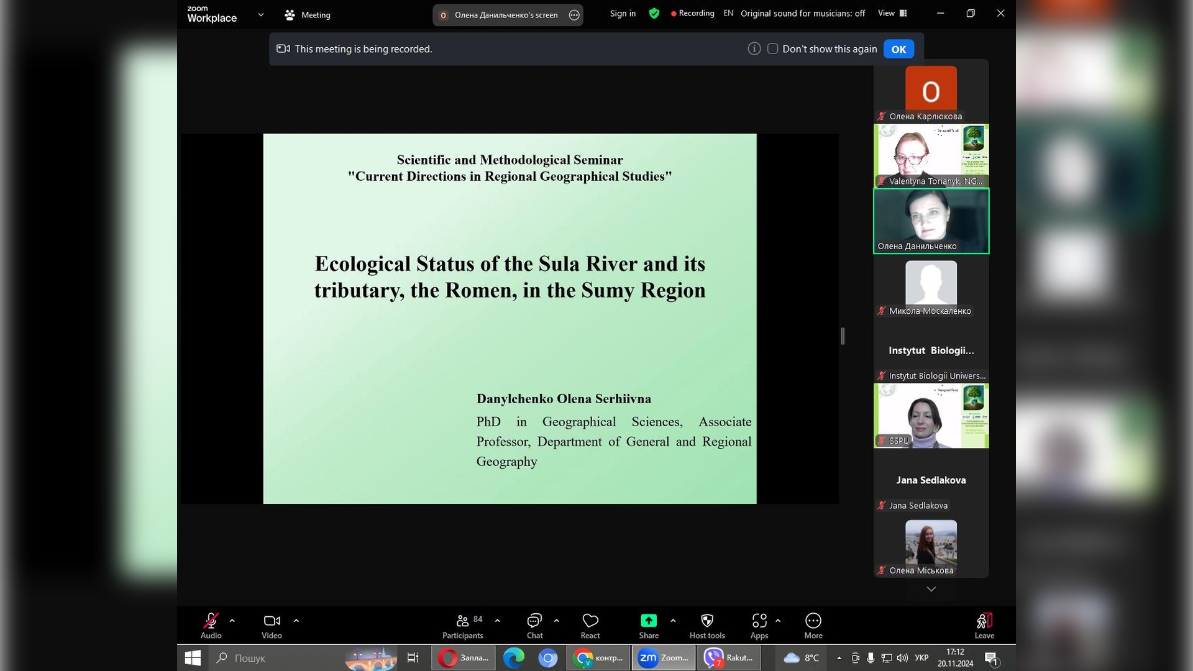Click the React heart icon
This screenshot has height=671, width=1193.
point(590,621)
